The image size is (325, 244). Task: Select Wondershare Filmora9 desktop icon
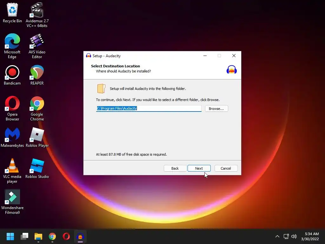click(12, 202)
